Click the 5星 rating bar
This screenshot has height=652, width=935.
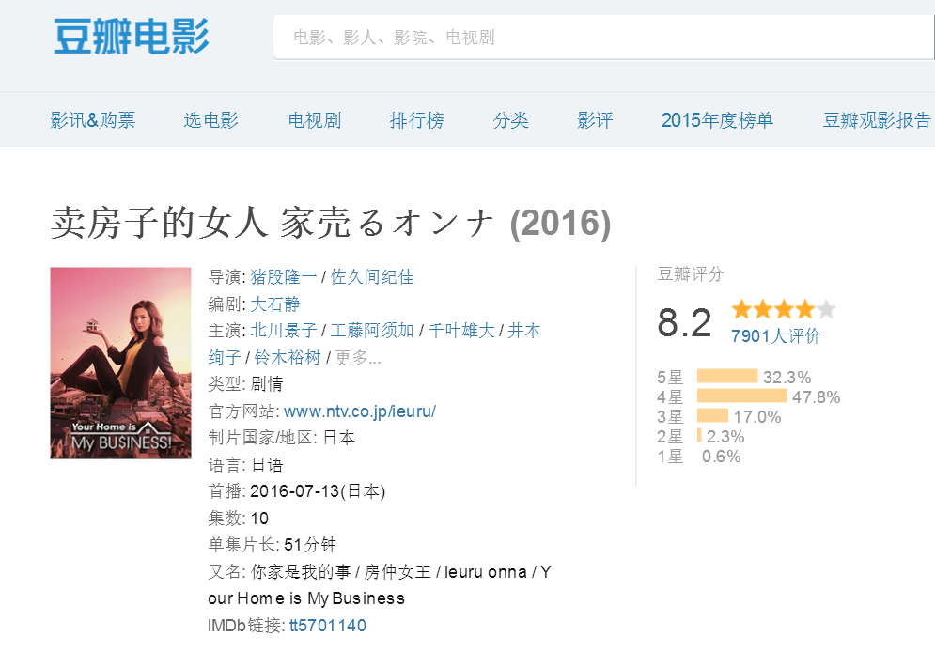(x=726, y=377)
